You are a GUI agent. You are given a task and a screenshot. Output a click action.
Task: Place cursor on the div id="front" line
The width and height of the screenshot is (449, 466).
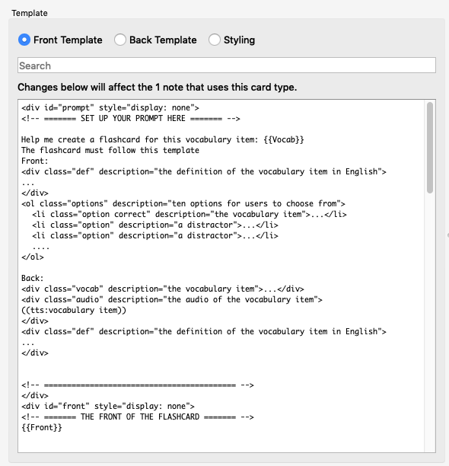tap(108, 406)
